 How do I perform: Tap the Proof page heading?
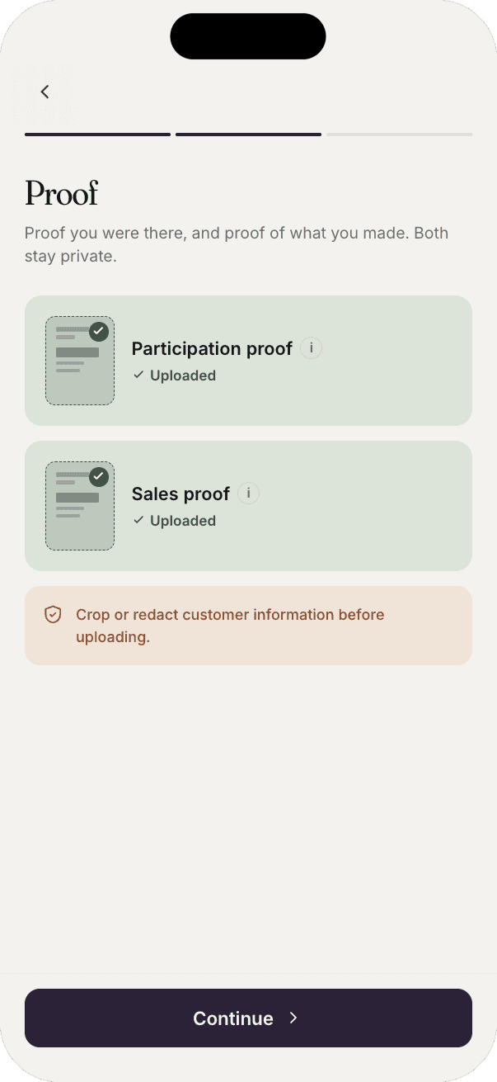pyautogui.click(x=61, y=193)
